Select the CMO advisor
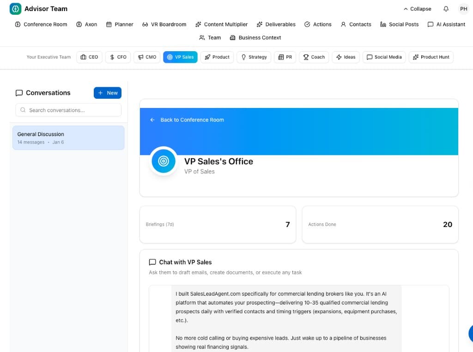The image size is (473, 352). 147,57
